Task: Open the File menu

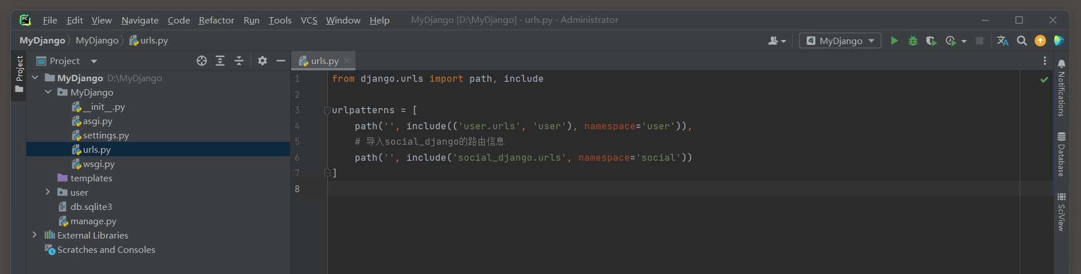Action: tap(50, 21)
